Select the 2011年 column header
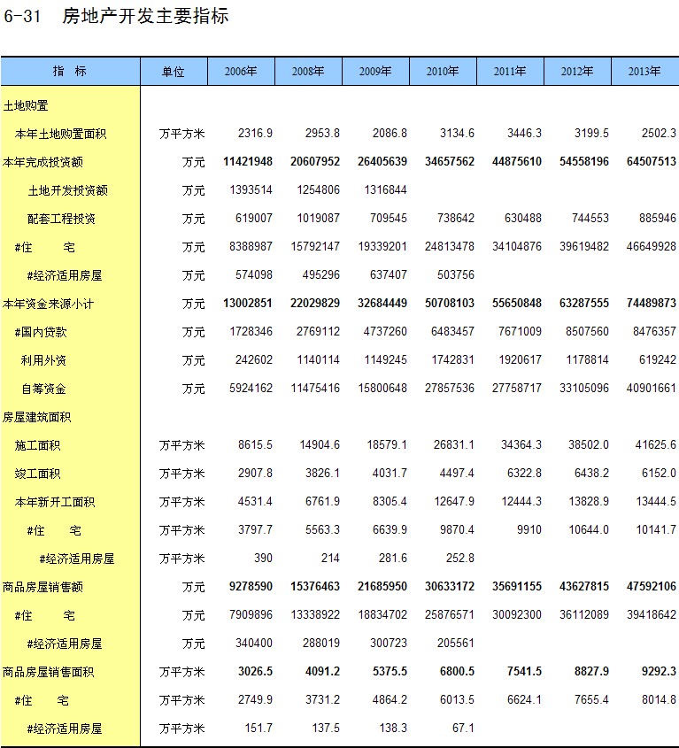The width and height of the screenshot is (679, 748). tap(510, 72)
